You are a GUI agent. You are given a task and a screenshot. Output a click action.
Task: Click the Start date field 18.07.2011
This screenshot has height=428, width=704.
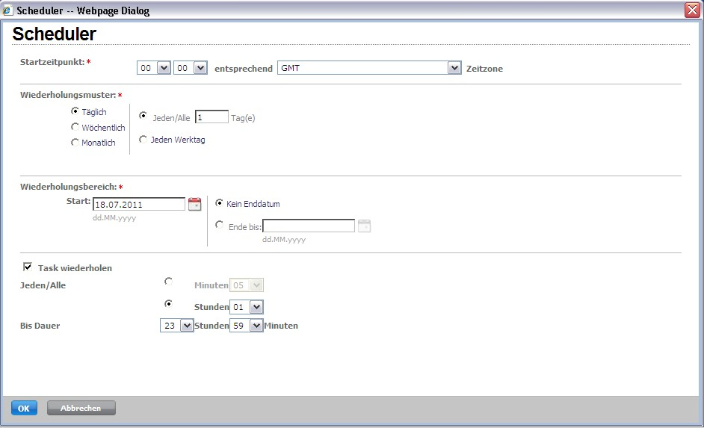coord(139,204)
